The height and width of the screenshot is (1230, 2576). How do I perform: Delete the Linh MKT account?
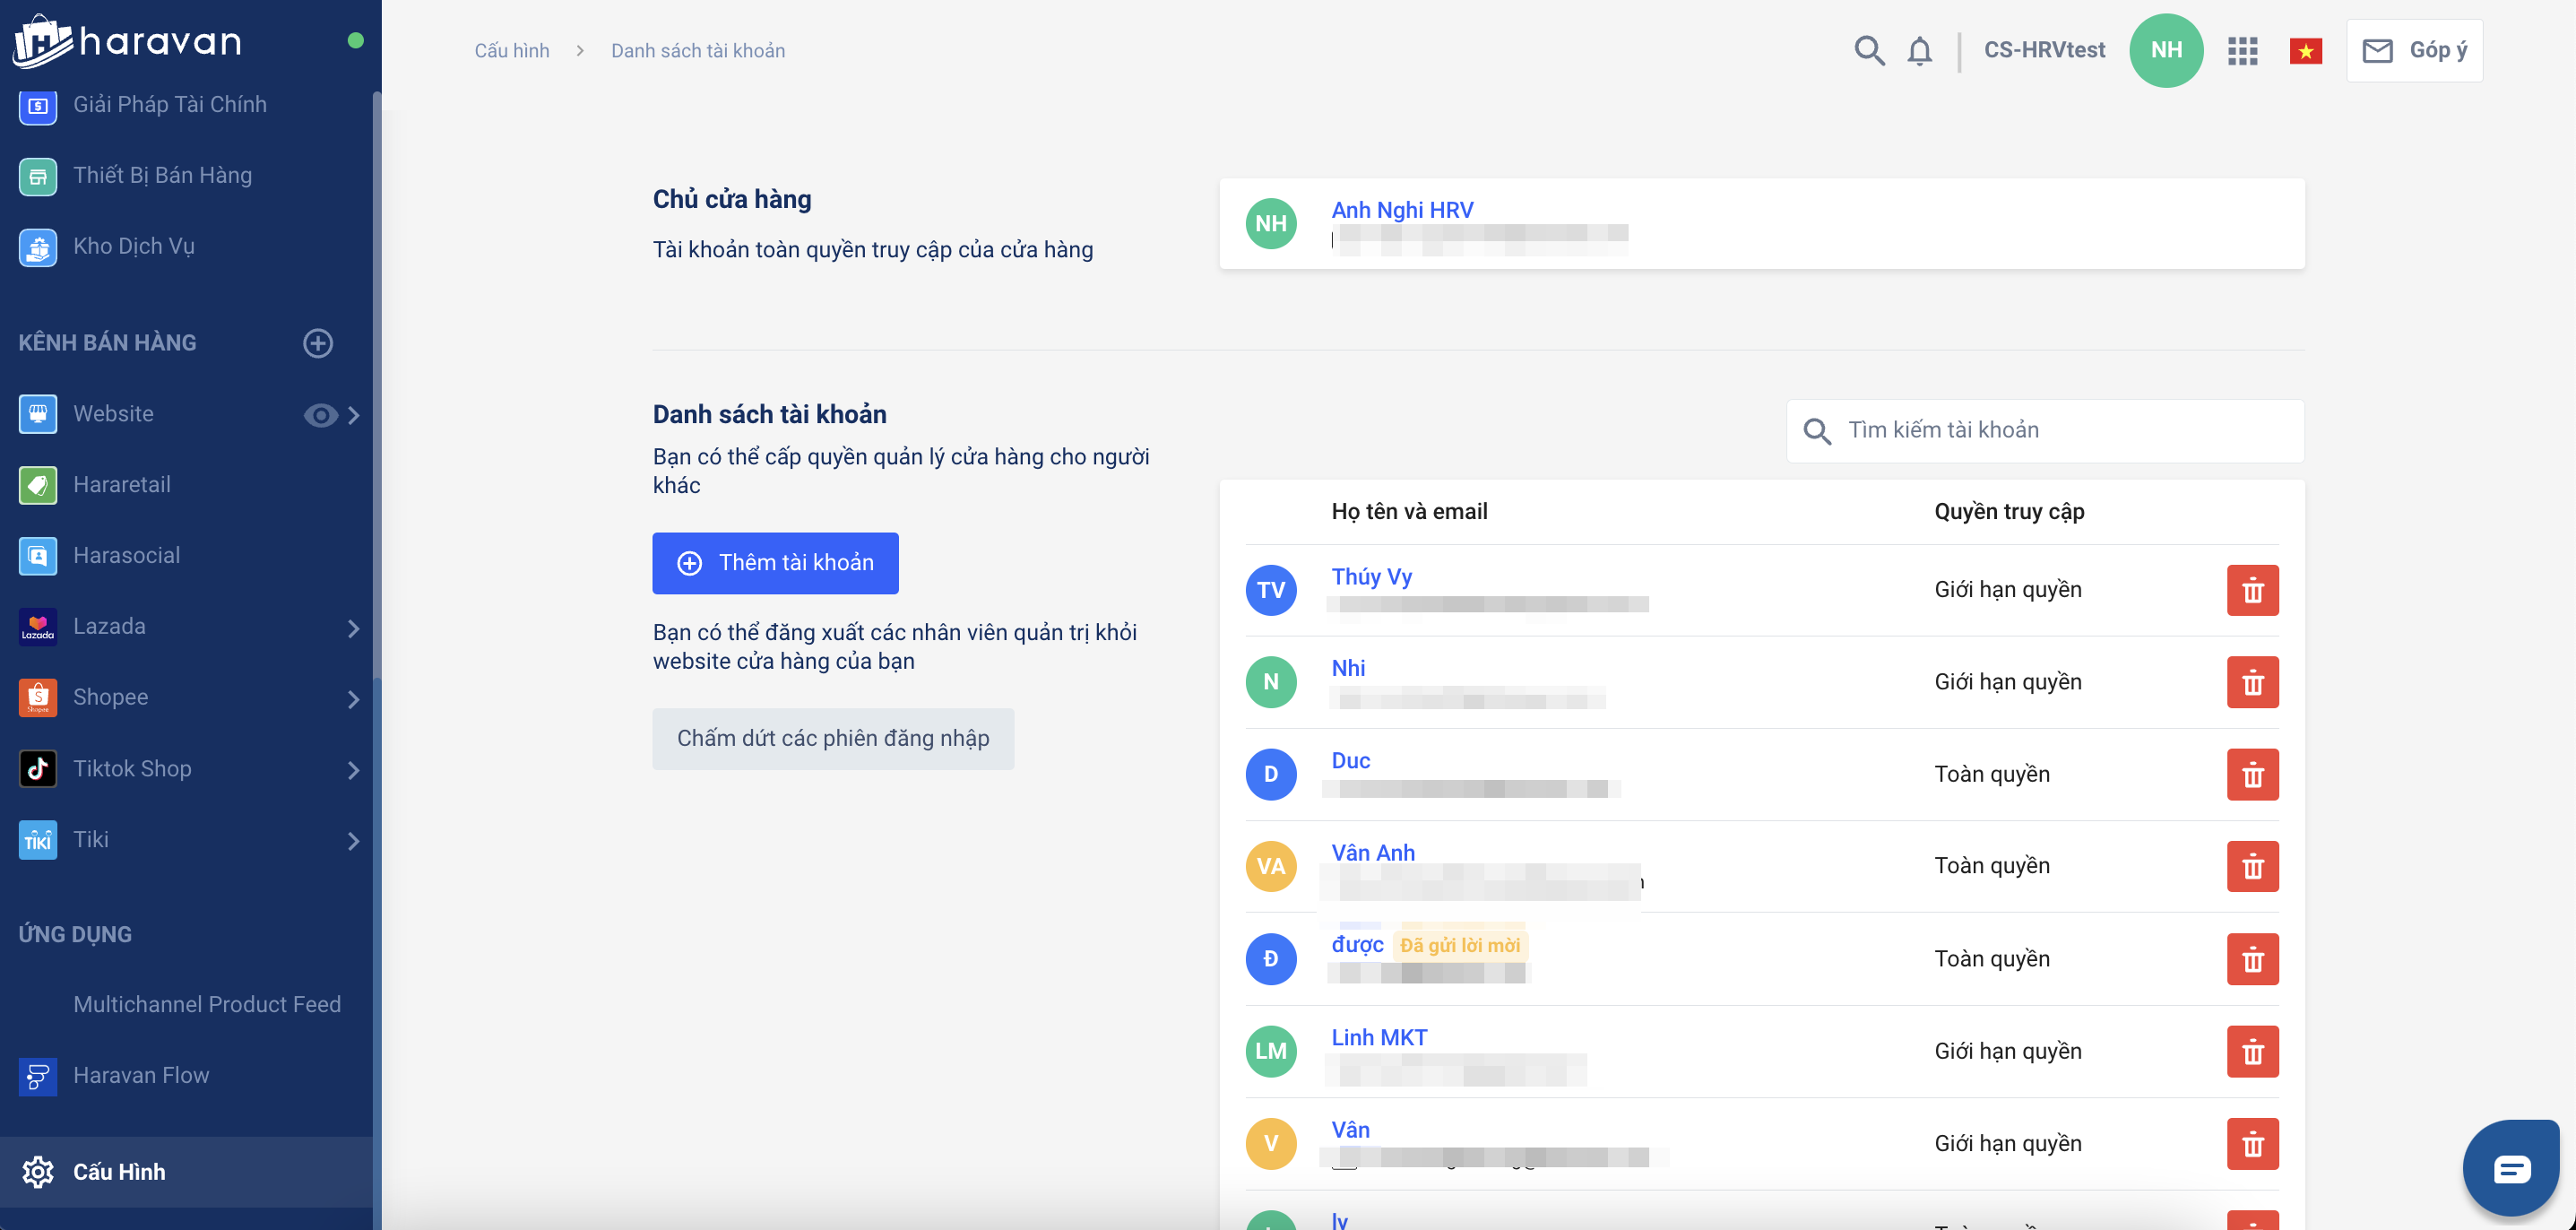tap(2252, 1051)
